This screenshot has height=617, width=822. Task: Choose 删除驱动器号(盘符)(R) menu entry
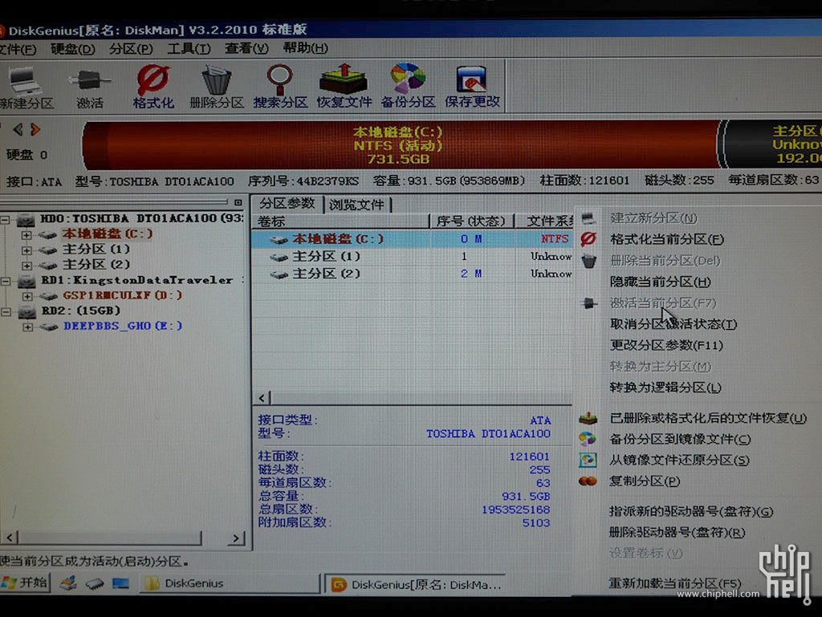(677, 533)
